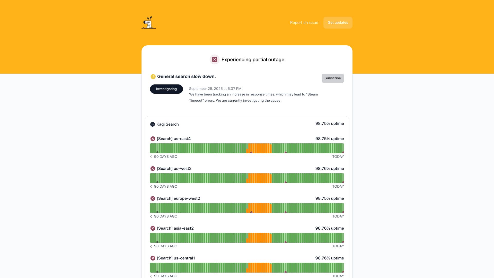Screen dimensions: 494x278
Task: Click the red status icon for asia-east2
Action: [x=153, y=228]
